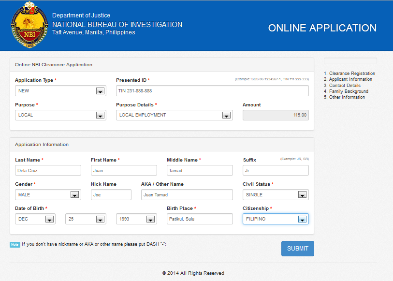Click the Amount field showing 115.00
This screenshot has width=393, height=281.
click(276, 115)
